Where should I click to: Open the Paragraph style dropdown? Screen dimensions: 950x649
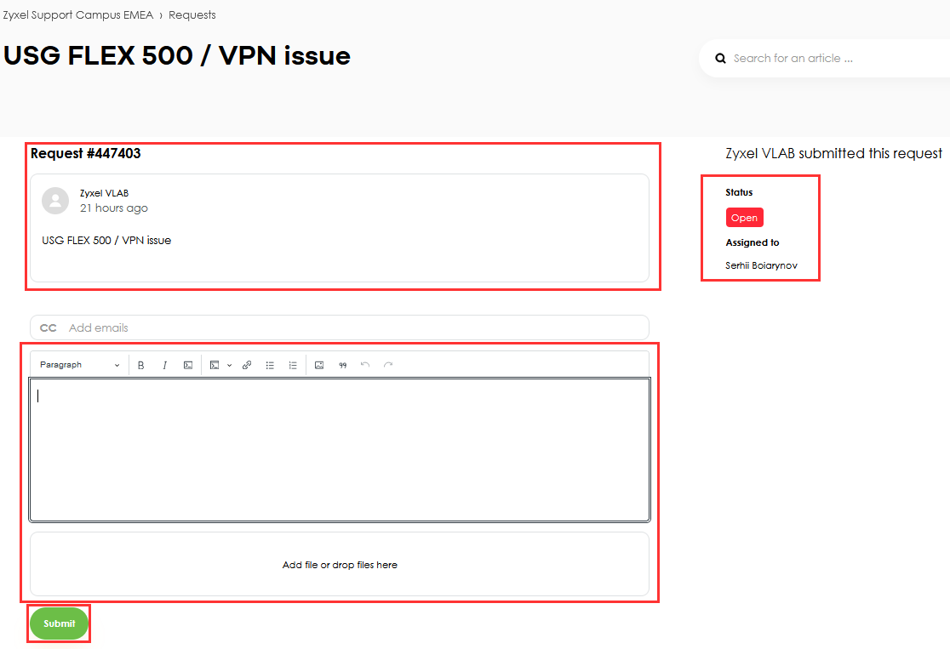(x=79, y=365)
